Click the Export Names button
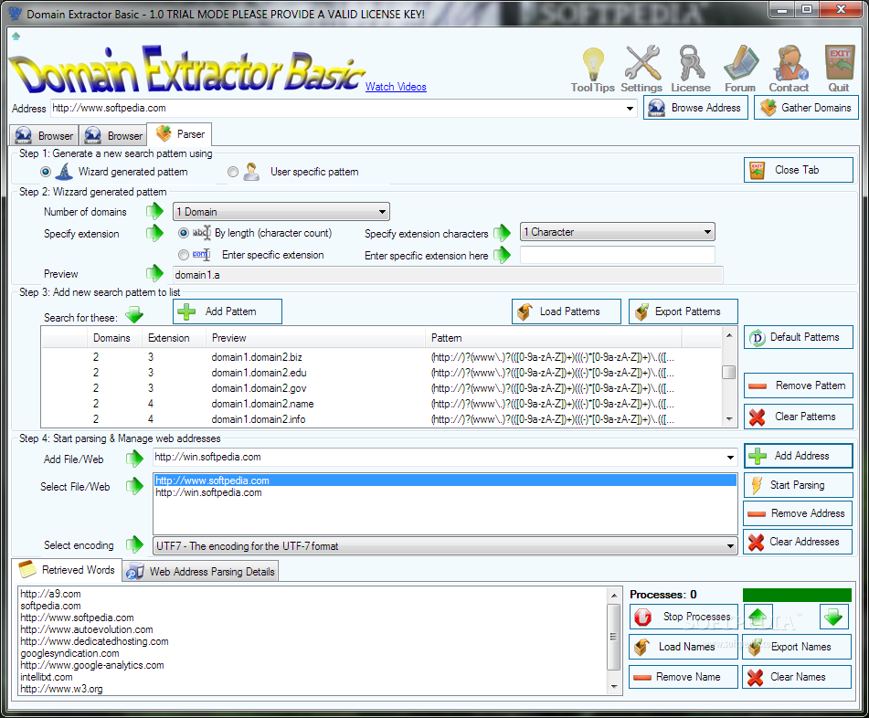869x718 pixels. tap(797, 647)
